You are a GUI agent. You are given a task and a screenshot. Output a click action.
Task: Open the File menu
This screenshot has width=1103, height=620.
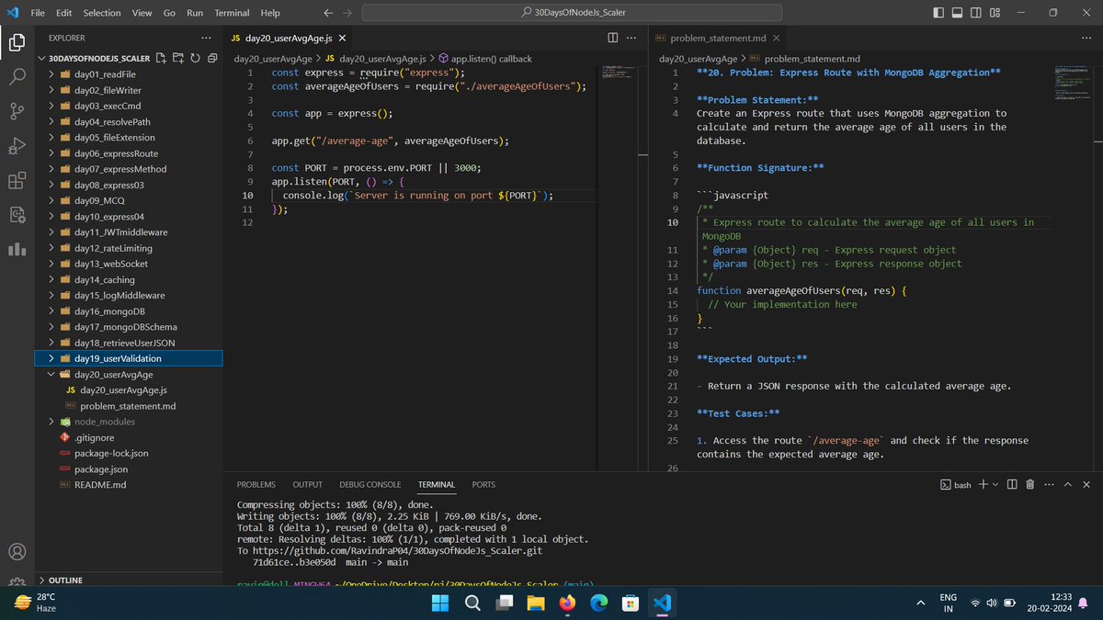(38, 13)
